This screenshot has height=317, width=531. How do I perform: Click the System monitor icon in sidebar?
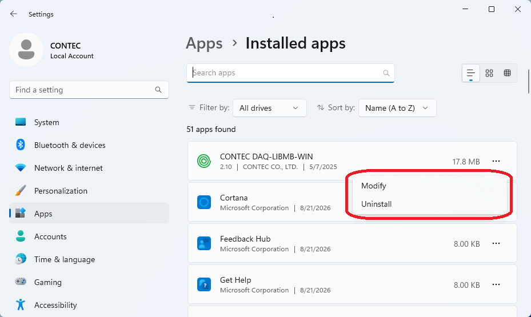21,122
